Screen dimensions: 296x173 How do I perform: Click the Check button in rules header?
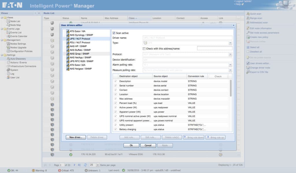click(x=218, y=76)
